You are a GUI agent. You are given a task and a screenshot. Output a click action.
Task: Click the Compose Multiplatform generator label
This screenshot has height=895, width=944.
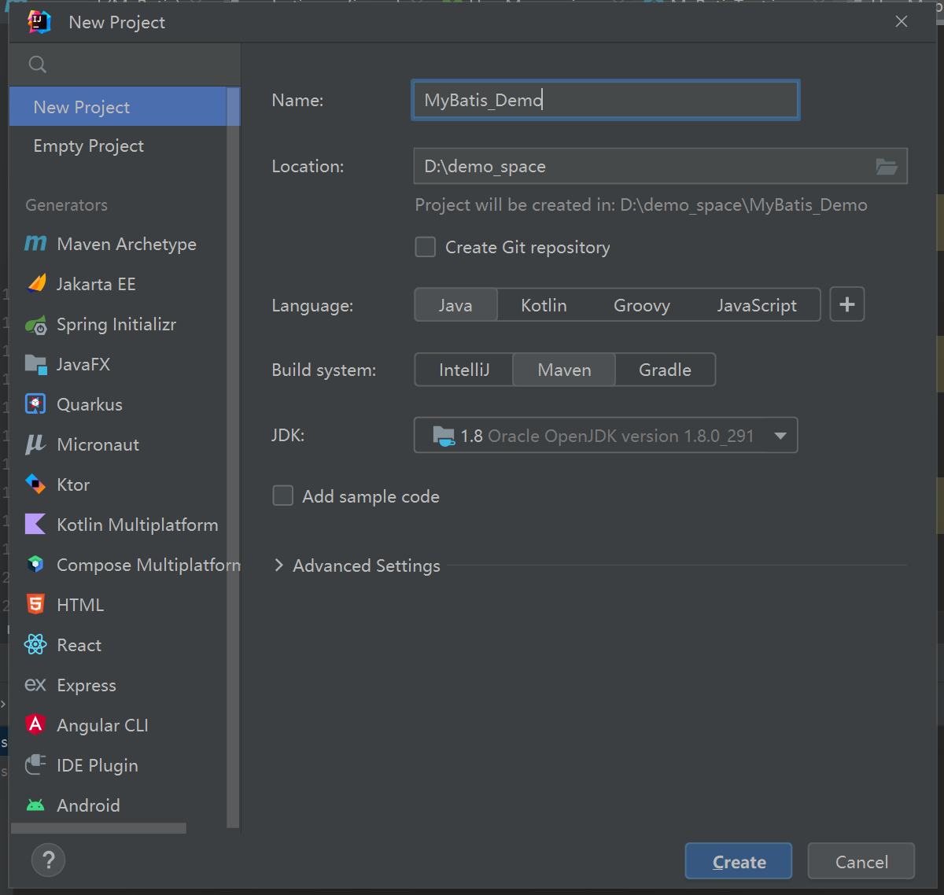149,565
